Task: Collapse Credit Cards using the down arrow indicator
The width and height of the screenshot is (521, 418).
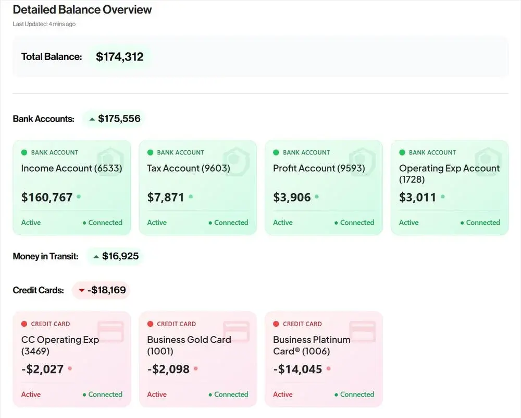Action: click(82, 290)
